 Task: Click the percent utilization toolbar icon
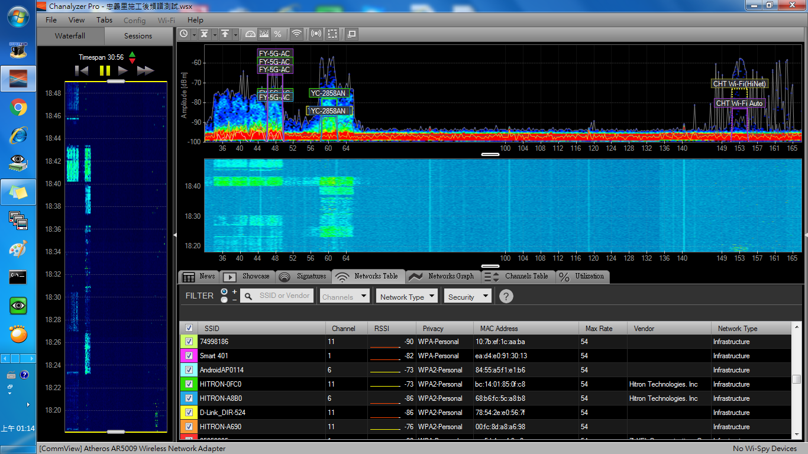pyautogui.click(x=277, y=34)
